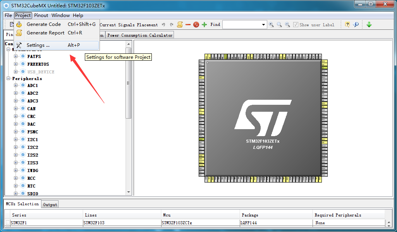Select the I2C2 tree item
The width and height of the screenshot is (397, 232).
click(33, 147)
